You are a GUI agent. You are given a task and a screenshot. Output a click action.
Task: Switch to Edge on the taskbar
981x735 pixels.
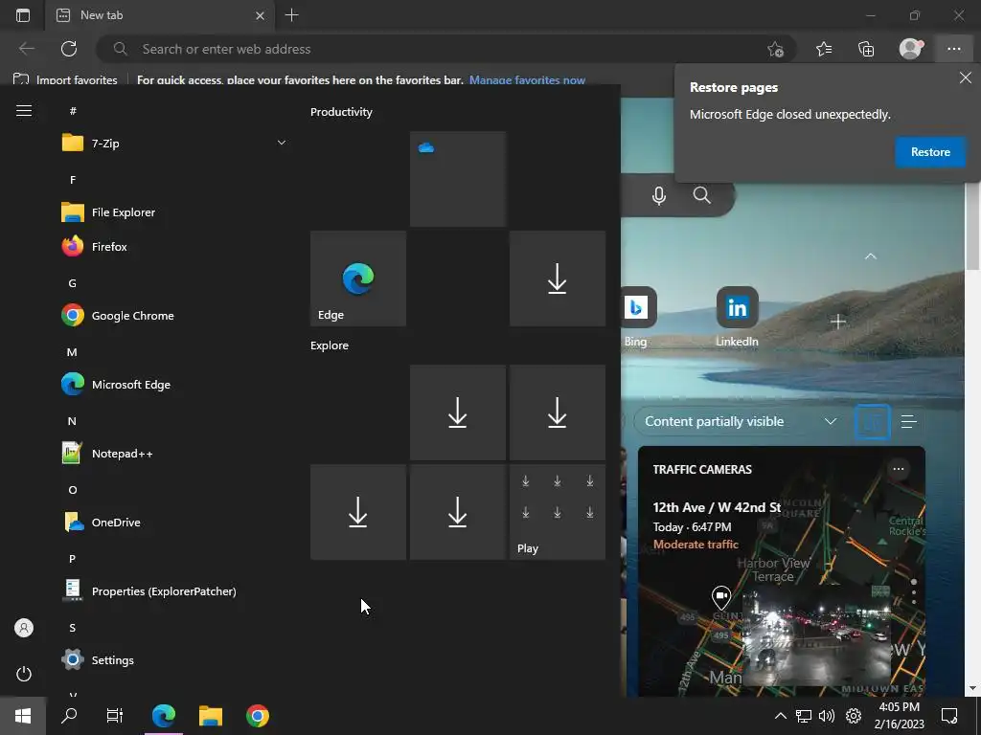(x=164, y=716)
